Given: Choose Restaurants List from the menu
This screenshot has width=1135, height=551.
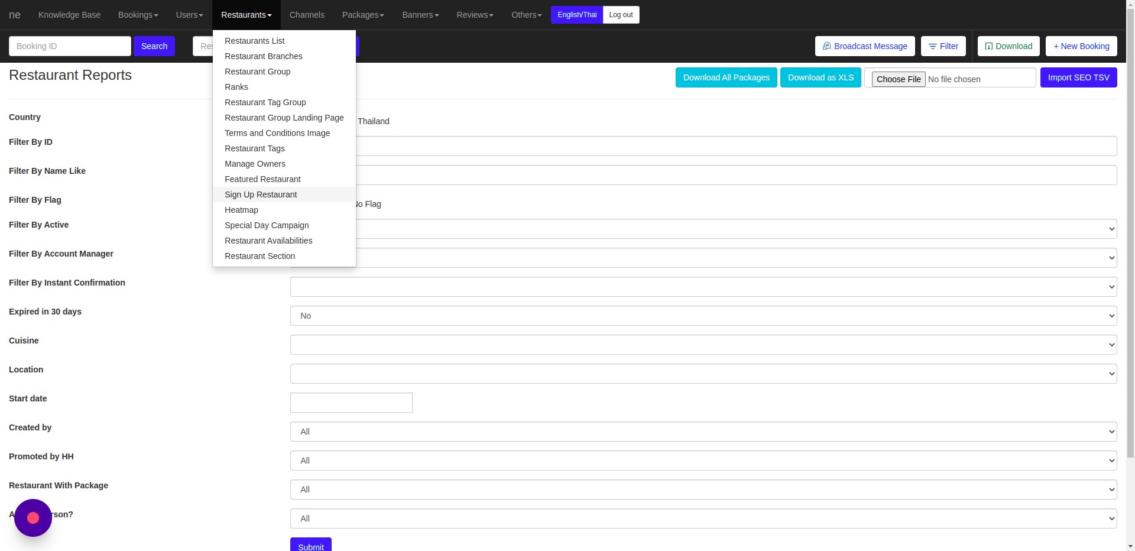Looking at the screenshot, I should click(x=254, y=41).
